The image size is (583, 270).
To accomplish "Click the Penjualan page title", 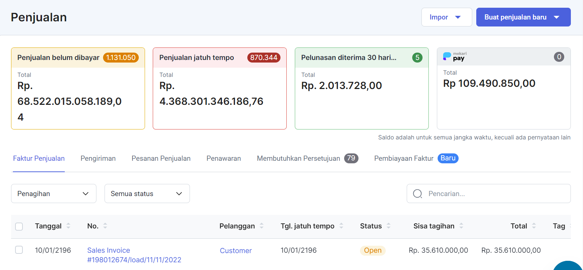I will click(39, 17).
